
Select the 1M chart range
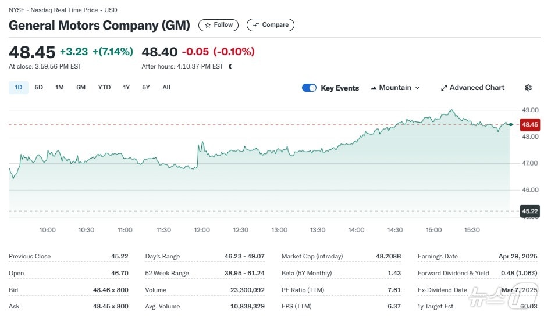(59, 88)
